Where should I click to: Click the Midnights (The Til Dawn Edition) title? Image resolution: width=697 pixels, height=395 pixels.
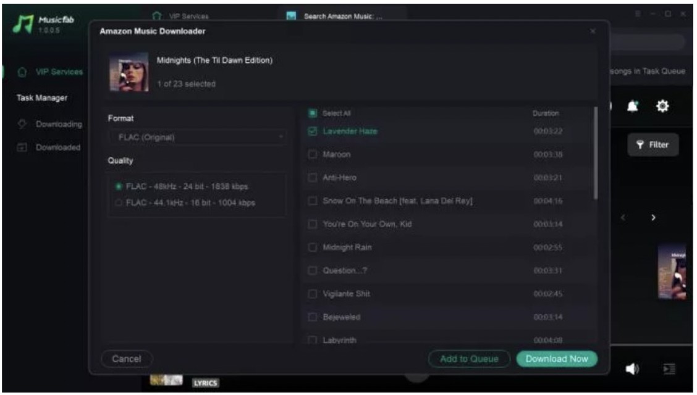coord(214,60)
